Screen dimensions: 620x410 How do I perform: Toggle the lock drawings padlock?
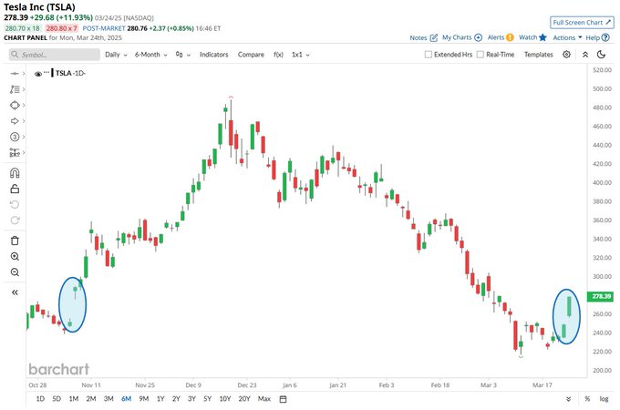click(x=15, y=189)
